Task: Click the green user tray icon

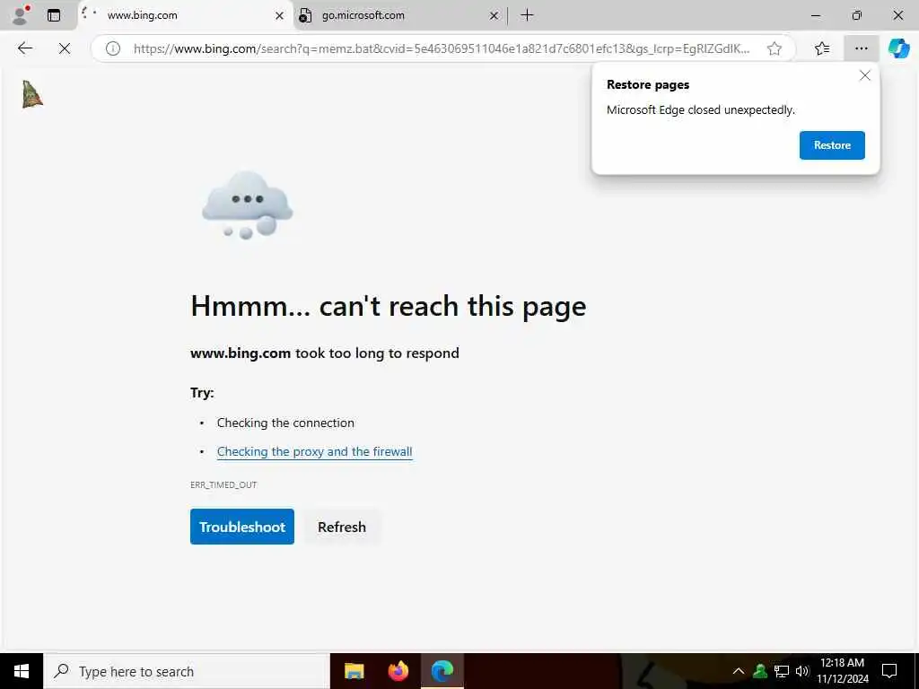Action: 760,671
